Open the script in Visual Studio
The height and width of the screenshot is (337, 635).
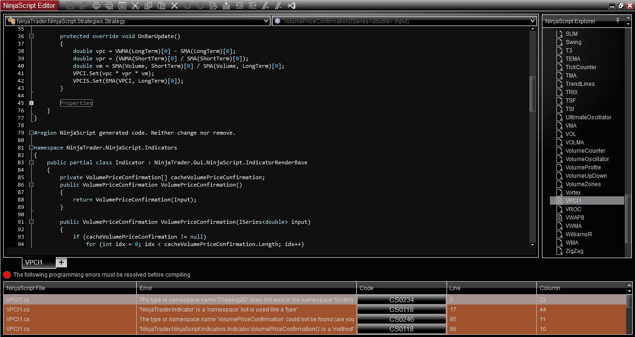pos(292,6)
